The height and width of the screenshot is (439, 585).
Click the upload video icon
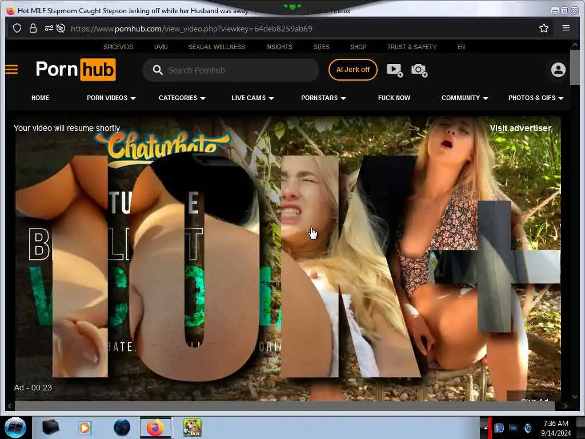coord(394,70)
